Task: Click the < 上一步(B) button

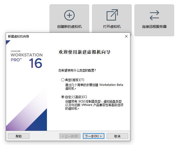Action: (x=70, y=136)
